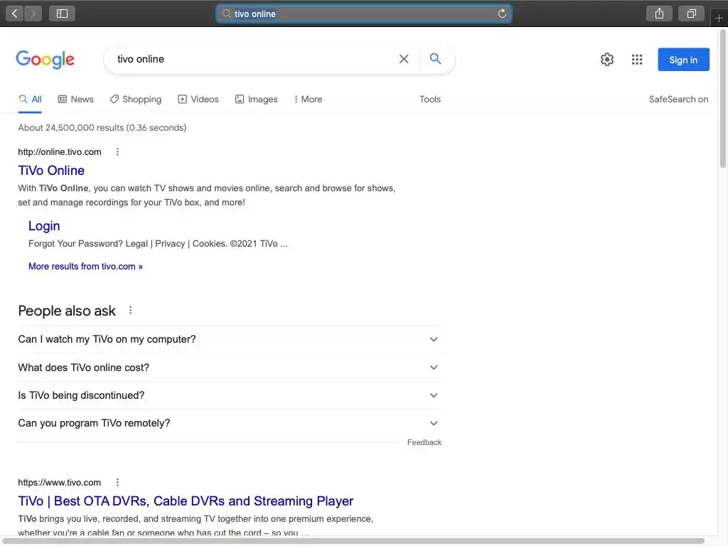Viewport: 728px width, 546px height.
Task: Click the horizontal scrollbar at the bottom
Action: [355, 541]
